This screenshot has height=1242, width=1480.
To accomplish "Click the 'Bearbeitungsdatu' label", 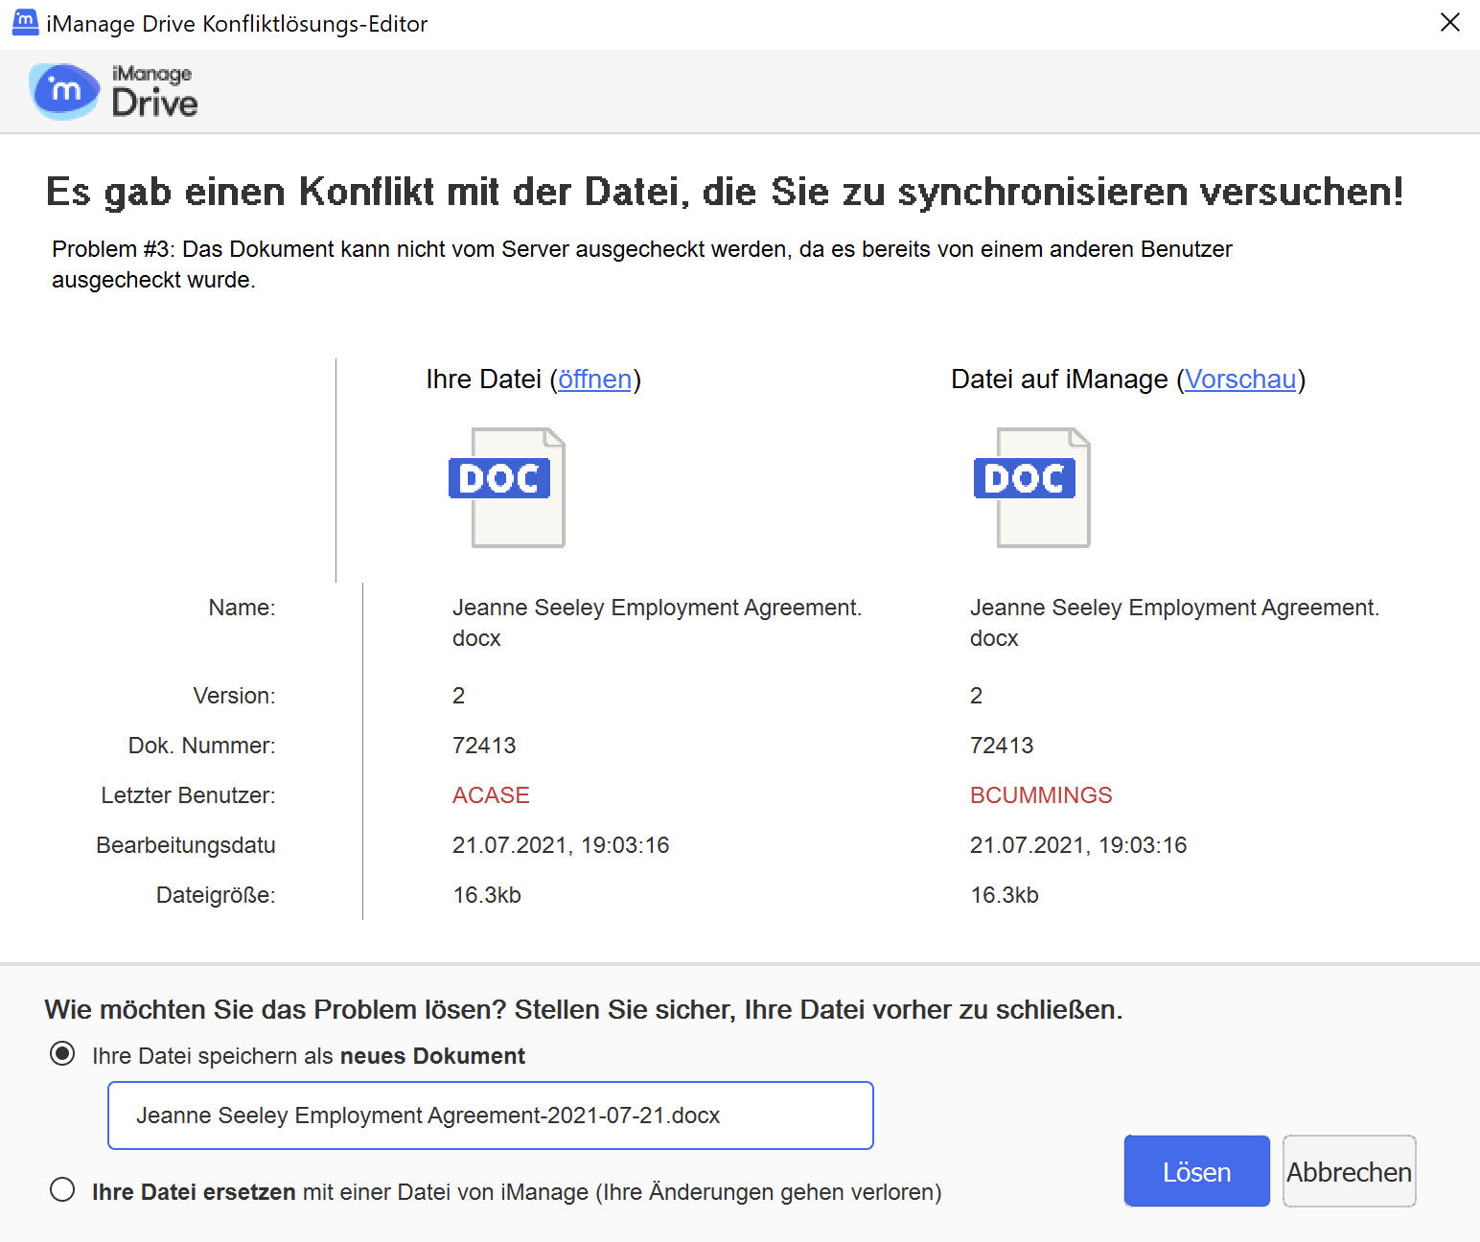I will coord(186,845).
